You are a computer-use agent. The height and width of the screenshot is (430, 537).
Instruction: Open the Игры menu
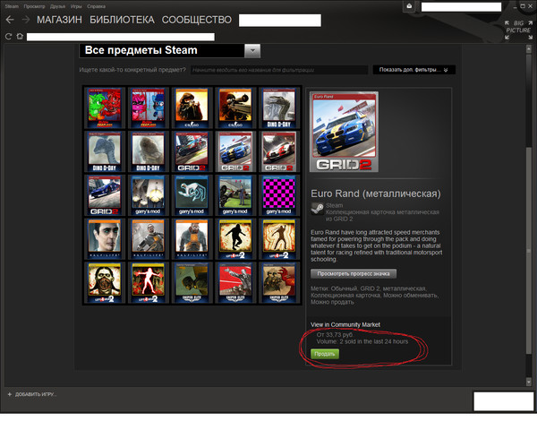pyautogui.click(x=76, y=6)
